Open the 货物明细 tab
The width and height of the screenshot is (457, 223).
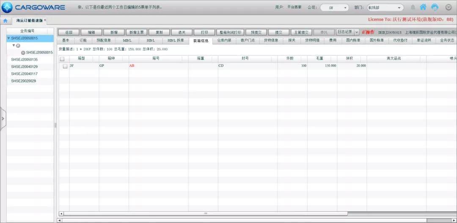[x=312, y=41]
